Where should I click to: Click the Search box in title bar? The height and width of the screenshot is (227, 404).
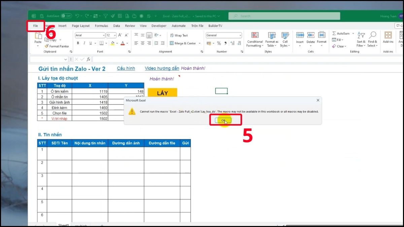(x=284, y=16)
